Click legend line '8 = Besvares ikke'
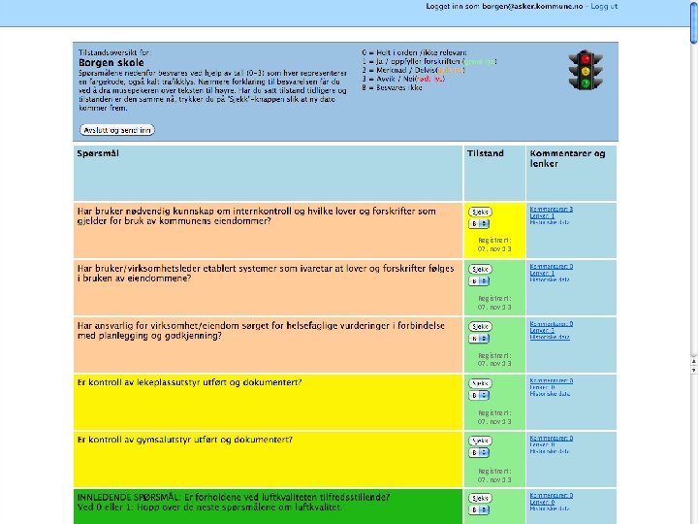The height and width of the screenshot is (524, 698). pos(392,87)
